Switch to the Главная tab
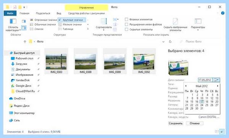 pyautogui.click(x=24, y=13)
